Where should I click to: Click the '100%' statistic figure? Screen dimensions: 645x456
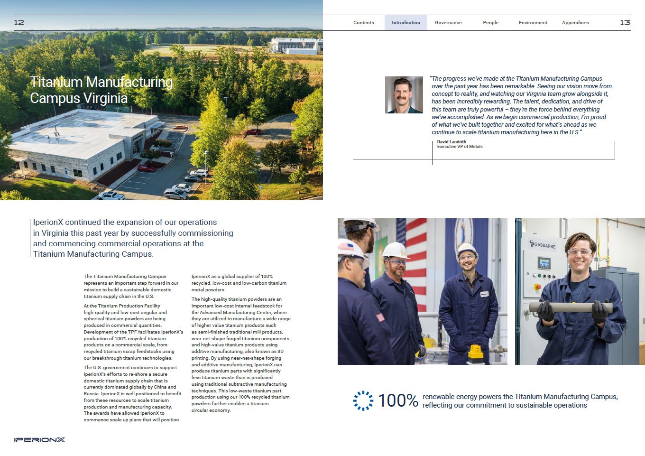coord(398,400)
